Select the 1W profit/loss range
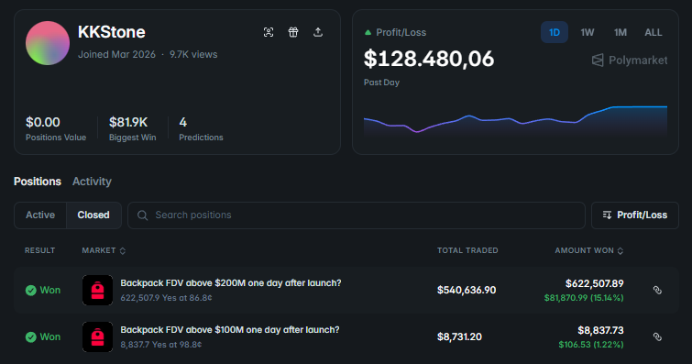 (x=588, y=32)
